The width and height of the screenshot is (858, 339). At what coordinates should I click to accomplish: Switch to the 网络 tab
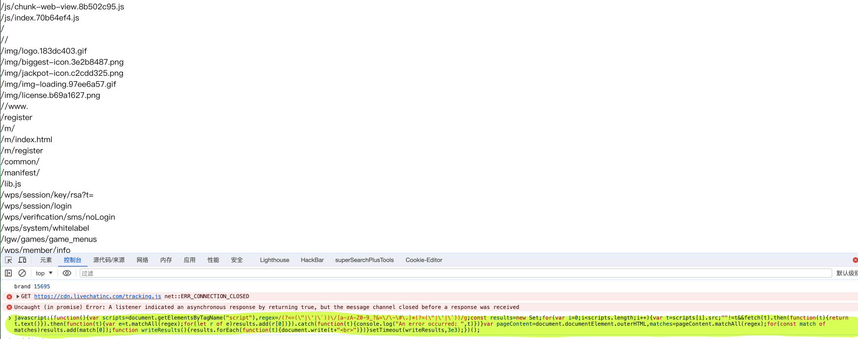point(142,260)
